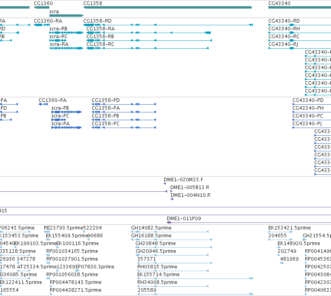Select transcript label CG1358-RD
The width and height of the screenshot is (331, 296).
point(97,21)
